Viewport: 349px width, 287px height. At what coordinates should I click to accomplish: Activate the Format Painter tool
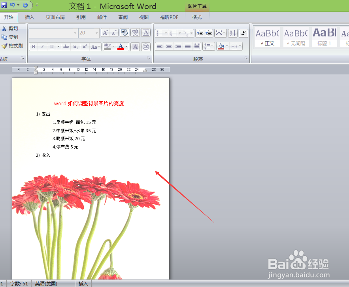12,45
